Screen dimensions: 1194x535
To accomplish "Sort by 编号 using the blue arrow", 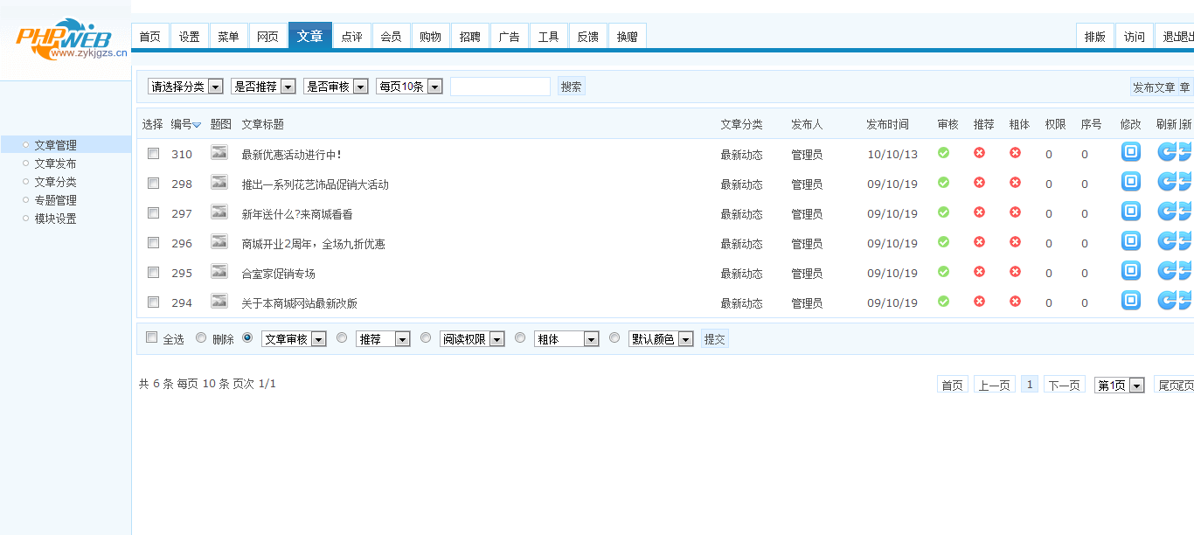I will point(197,125).
